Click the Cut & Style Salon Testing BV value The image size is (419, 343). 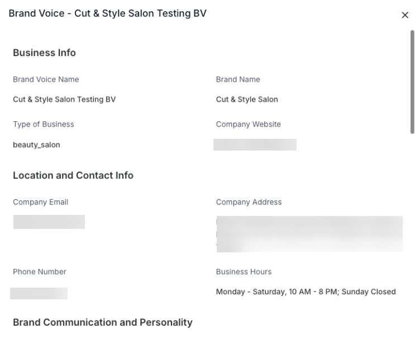tap(64, 100)
